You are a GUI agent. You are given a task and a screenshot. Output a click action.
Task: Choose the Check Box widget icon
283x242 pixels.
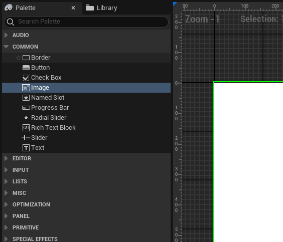[x=26, y=78]
